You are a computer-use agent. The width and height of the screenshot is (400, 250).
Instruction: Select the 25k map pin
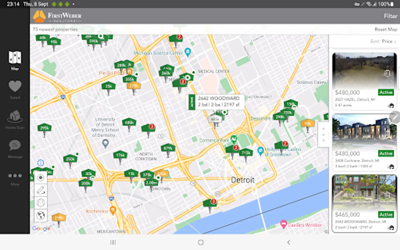pyautogui.click(x=108, y=86)
